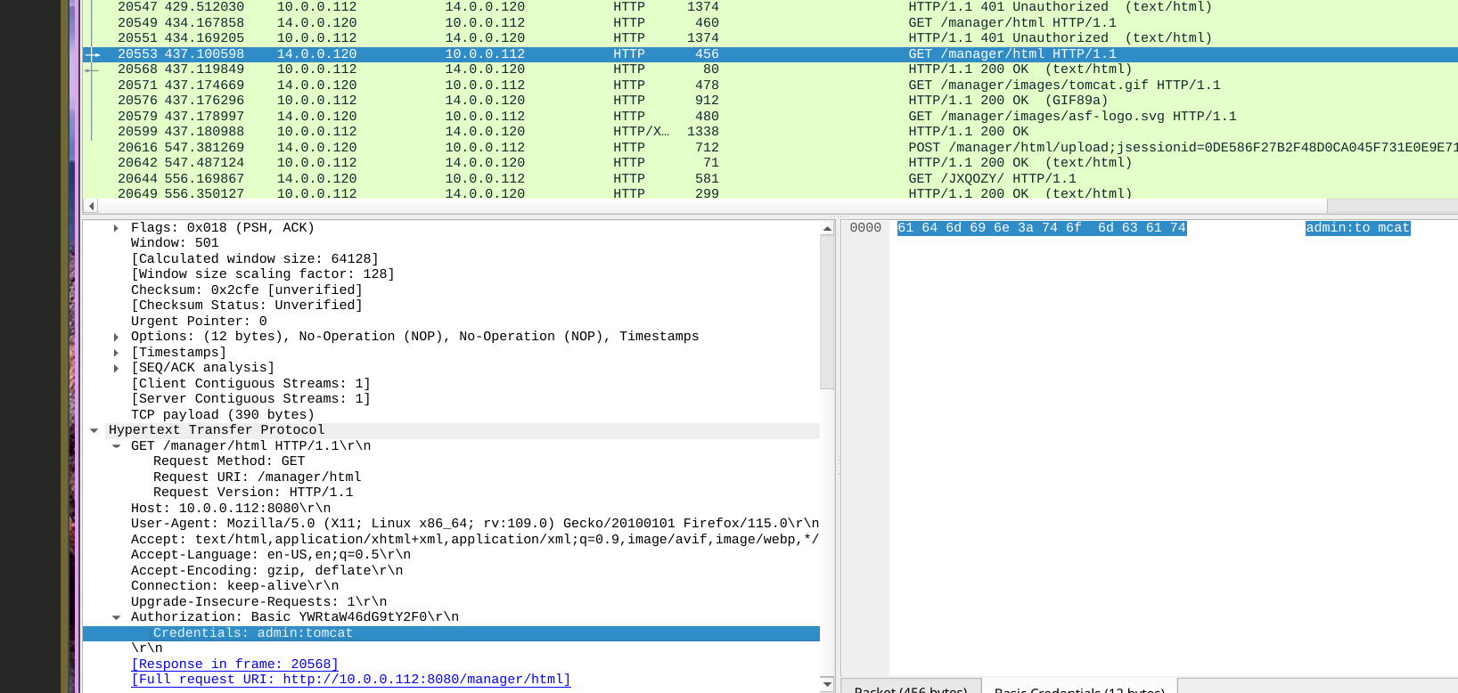Expand the [SEQ/ACK analysis] arrow
Screen dimensions: 1458x693
(116, 368)
